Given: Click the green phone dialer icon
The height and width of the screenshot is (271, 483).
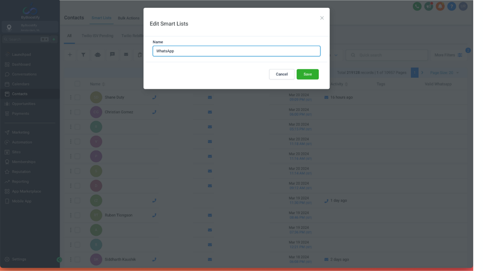Looking at the screenshot, I should (x=417, y=6).
